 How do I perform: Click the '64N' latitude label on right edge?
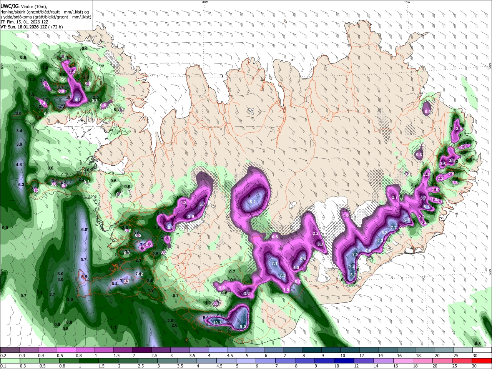tap(490, 271)
